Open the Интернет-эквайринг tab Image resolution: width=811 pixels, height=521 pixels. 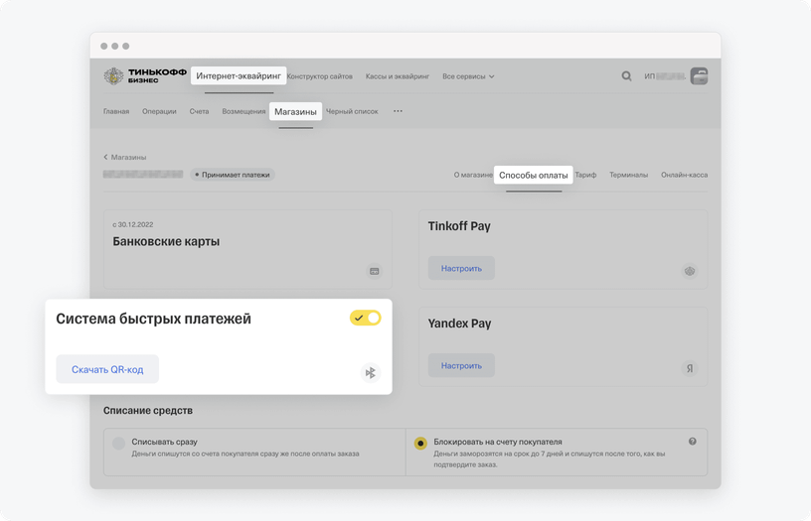tap(239, 75)
